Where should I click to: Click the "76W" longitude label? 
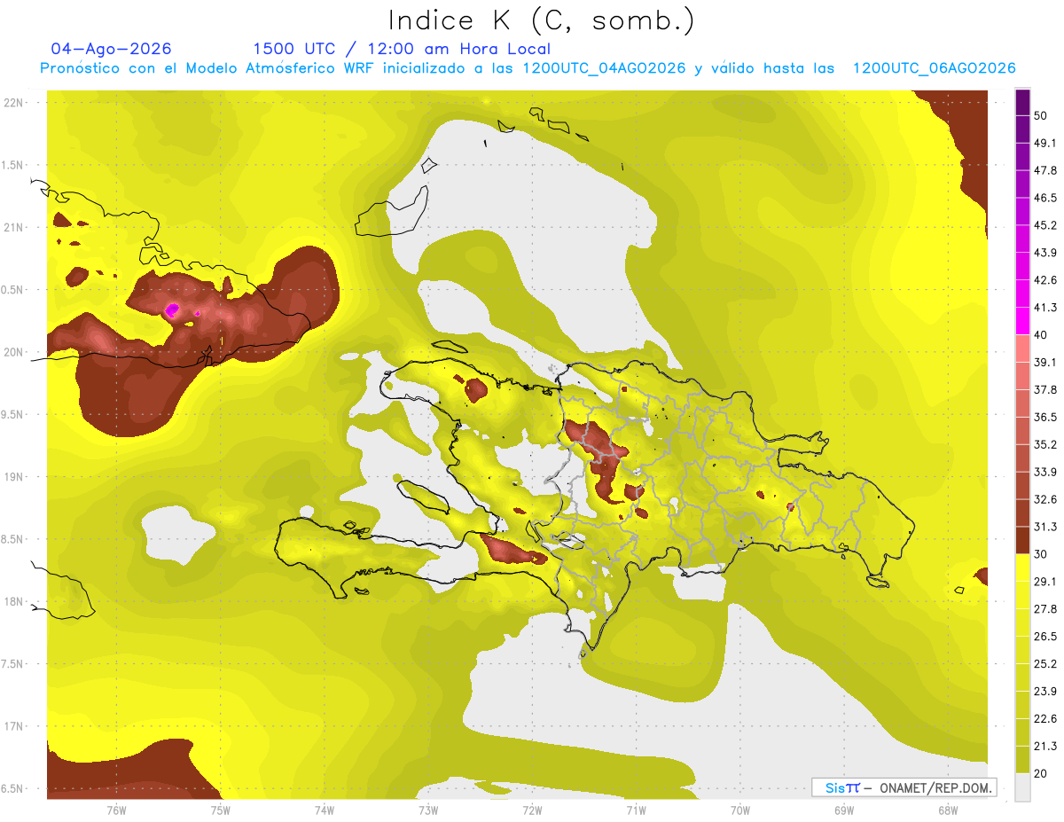point(116,810)
